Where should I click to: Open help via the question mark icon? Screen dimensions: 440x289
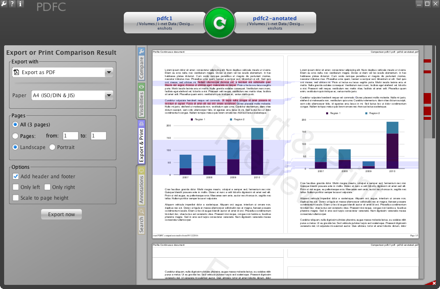12,4
